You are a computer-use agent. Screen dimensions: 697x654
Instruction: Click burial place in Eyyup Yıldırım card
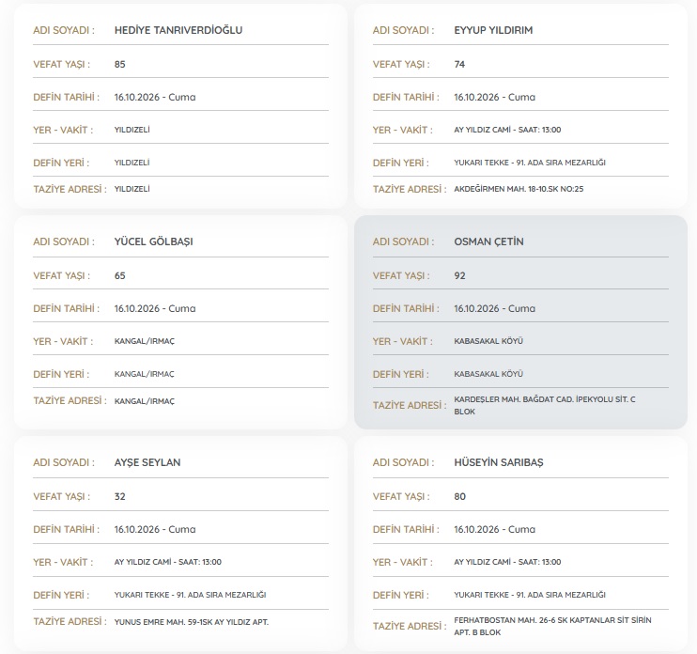click(x=530, y=163)
